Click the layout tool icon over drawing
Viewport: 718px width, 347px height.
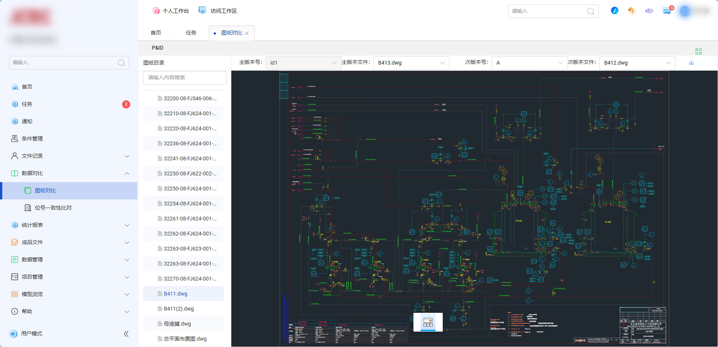tap(428, 322)
